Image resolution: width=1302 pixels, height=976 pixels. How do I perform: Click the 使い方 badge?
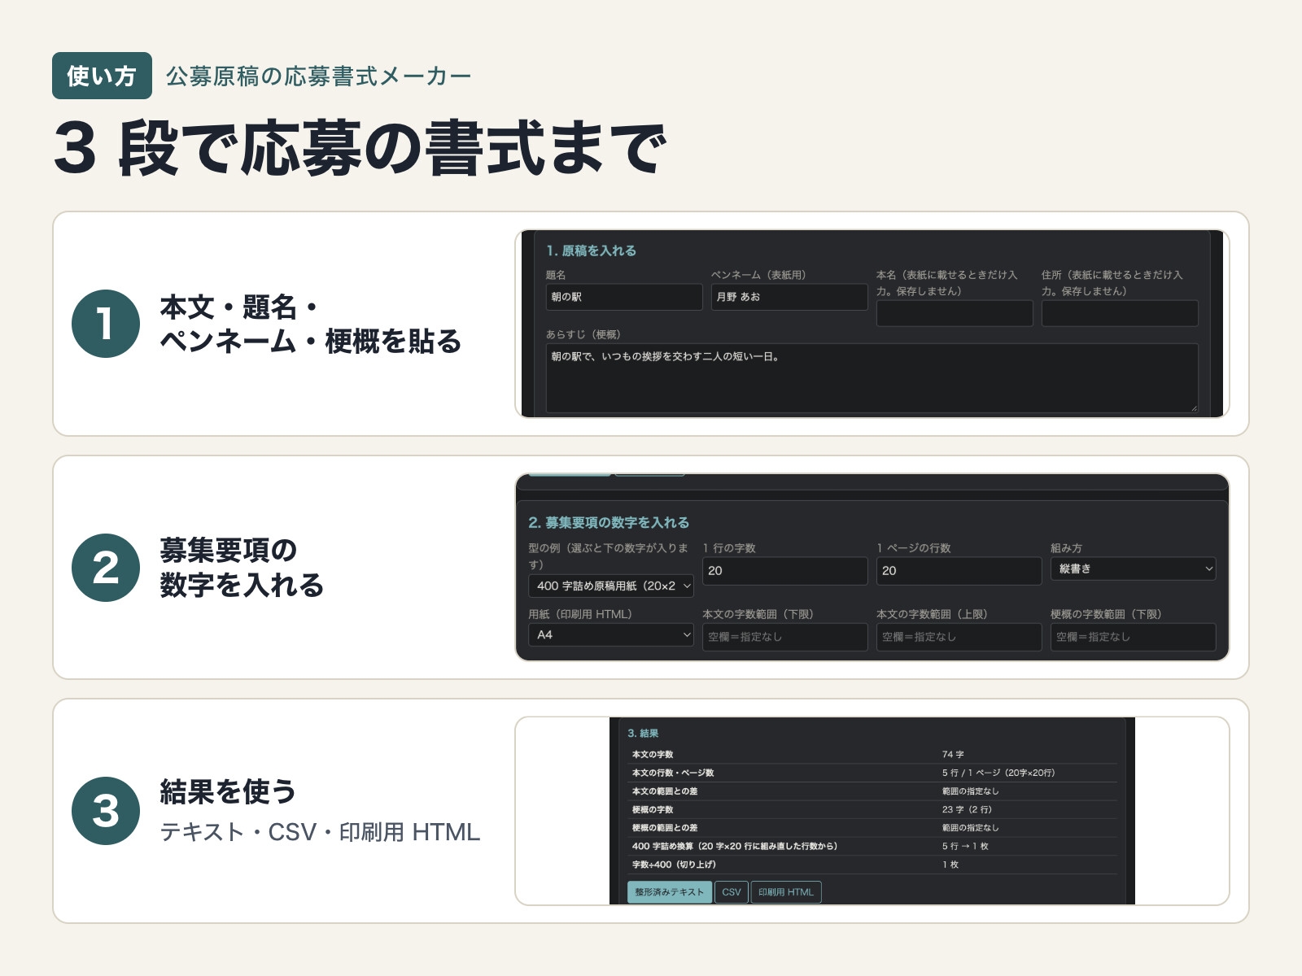click(x=102, y=76)
